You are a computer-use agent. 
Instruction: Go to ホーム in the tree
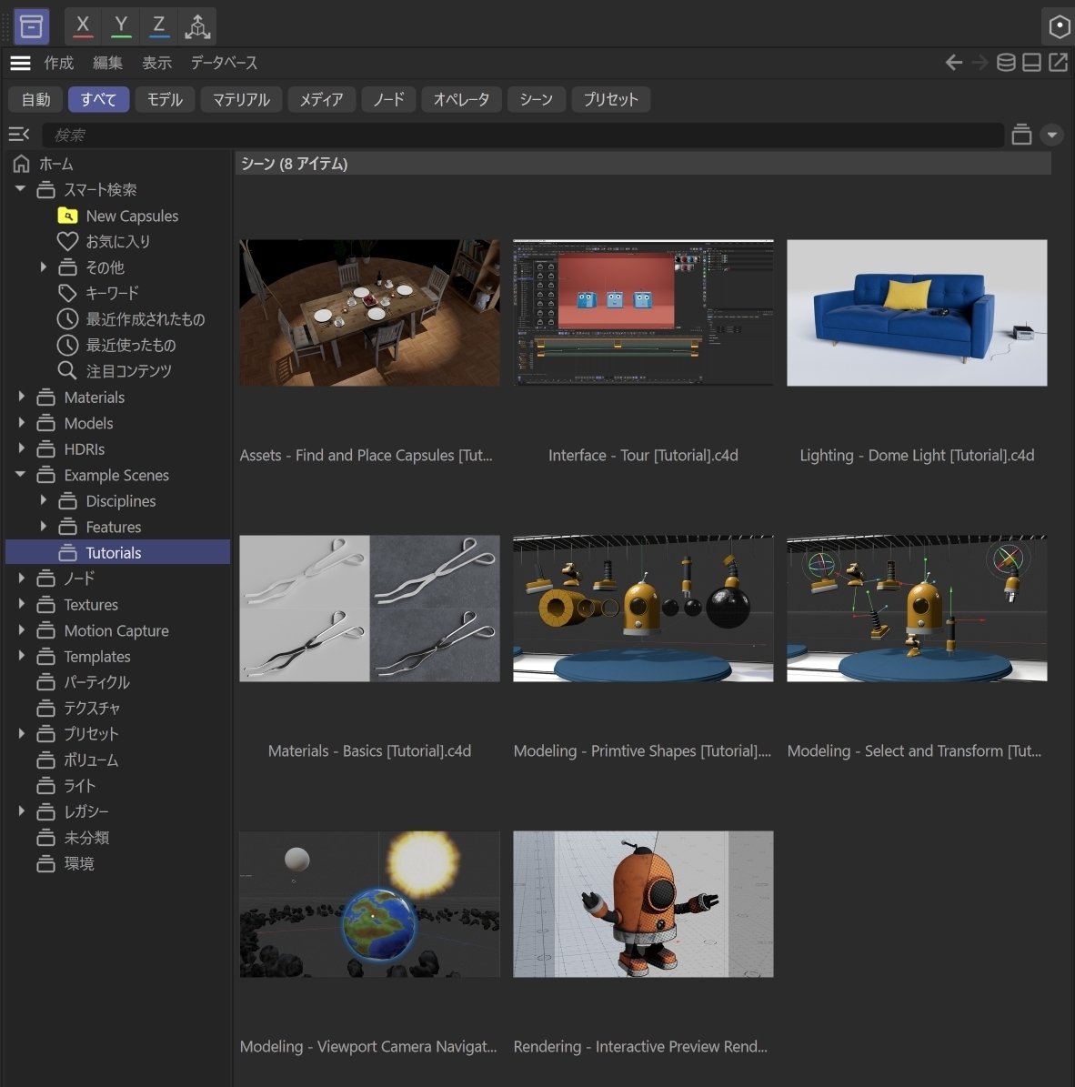[56, 165]
